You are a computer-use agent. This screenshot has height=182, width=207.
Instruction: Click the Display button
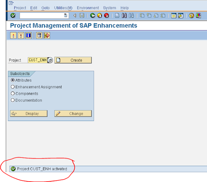click(x=29, y=114)
